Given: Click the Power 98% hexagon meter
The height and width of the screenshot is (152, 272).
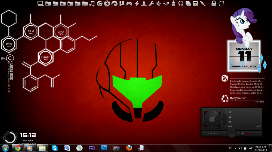Looking at the screenshot, I should pyautogui.click(x=45, y=58).
